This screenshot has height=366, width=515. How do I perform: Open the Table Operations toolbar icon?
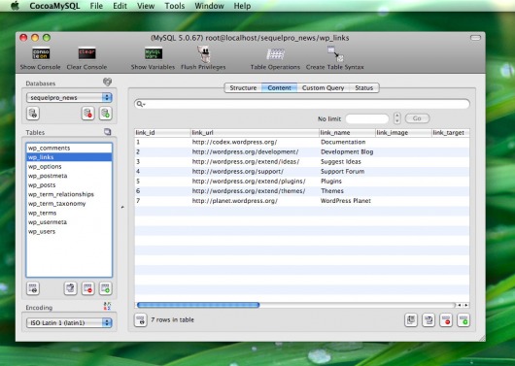pos(275,54)
